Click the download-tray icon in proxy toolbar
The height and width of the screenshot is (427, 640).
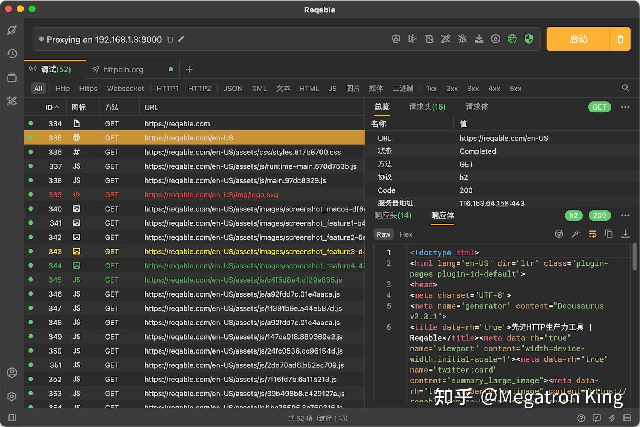click(x=479, y=39)
